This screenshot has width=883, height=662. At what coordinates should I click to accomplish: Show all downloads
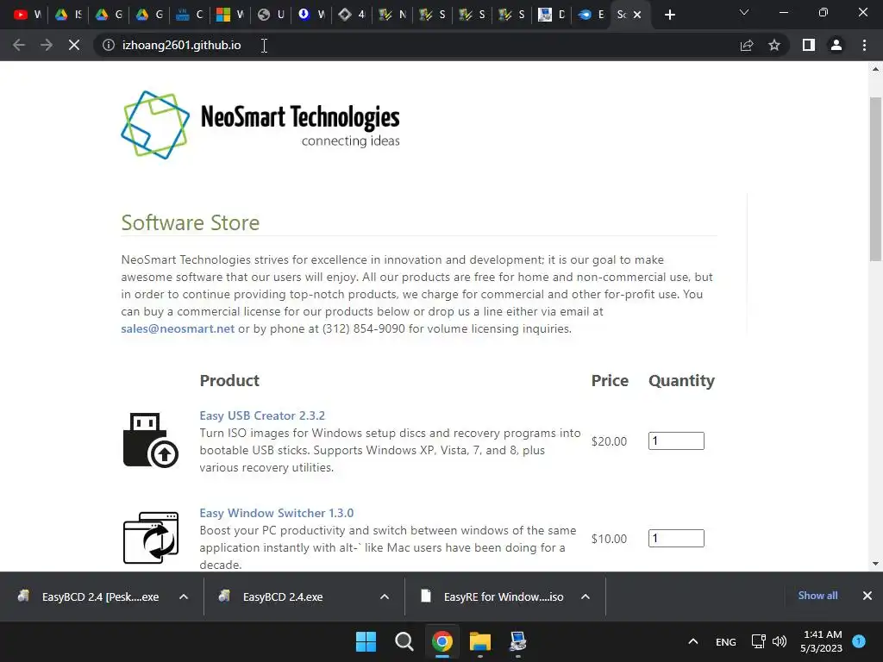(817, 596)
